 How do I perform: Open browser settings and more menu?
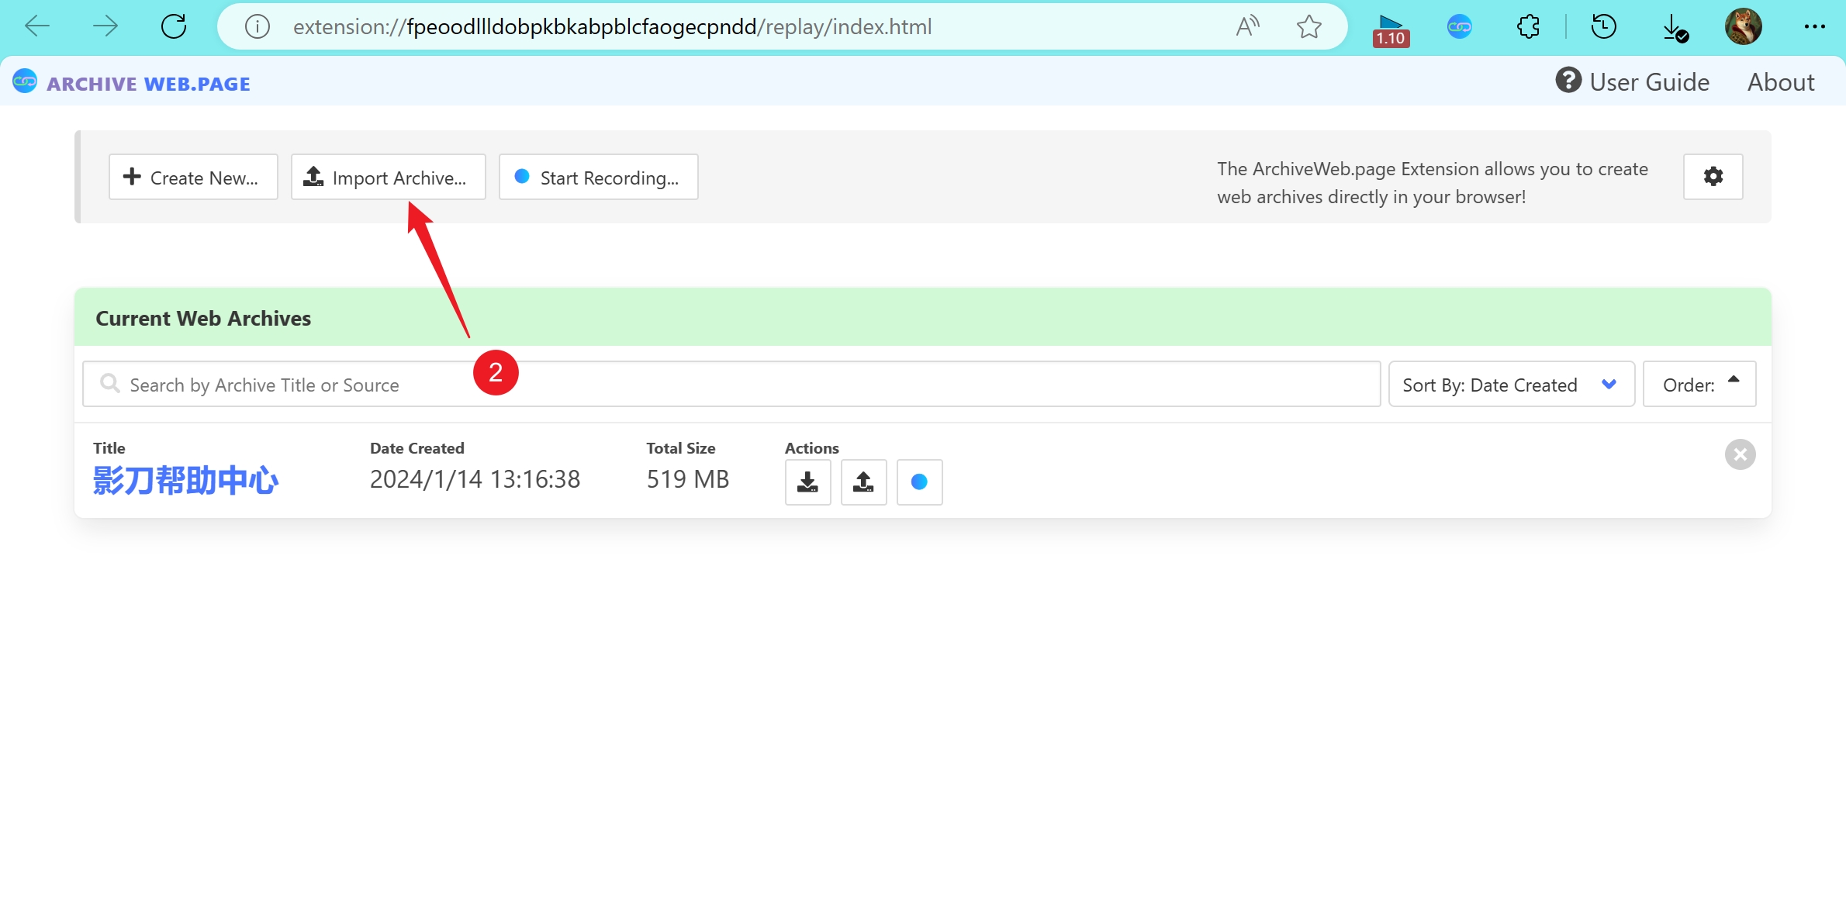pos(1814,27)
